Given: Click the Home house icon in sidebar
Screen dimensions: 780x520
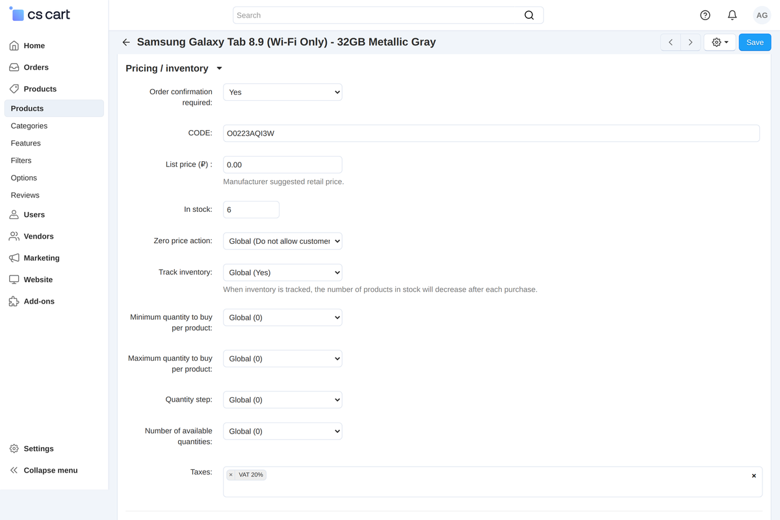Looking at the screenshot, I should [14, 45].
